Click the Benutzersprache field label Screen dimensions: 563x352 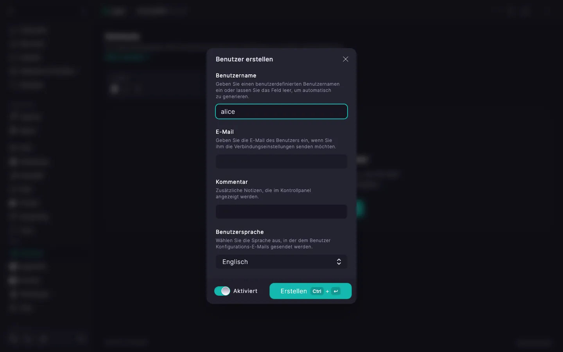click(240, 232)
